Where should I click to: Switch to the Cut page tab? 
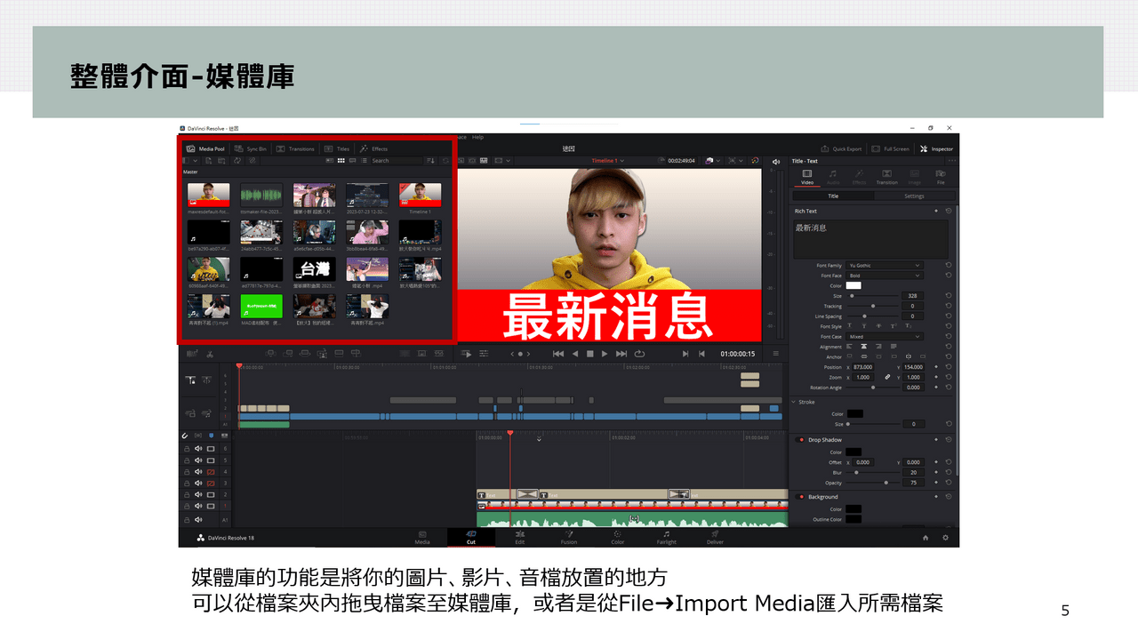(x=470, y=539)
